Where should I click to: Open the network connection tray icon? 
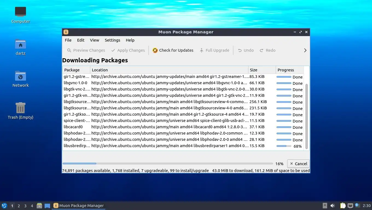coord(350,206)
